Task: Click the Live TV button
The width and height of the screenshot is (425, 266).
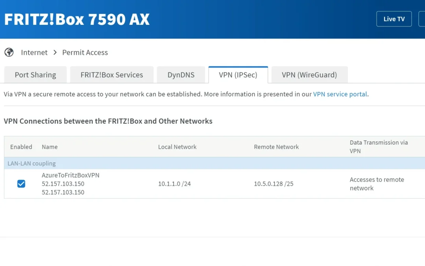Action: point(394,19)
